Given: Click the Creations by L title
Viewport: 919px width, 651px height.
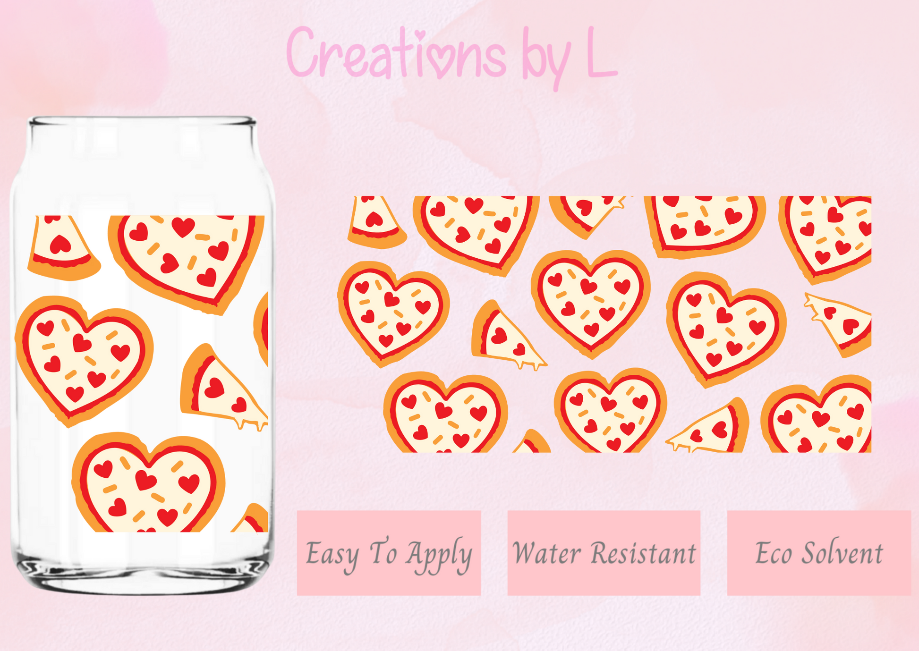Looking at the screenshot, I should point(452,57).
